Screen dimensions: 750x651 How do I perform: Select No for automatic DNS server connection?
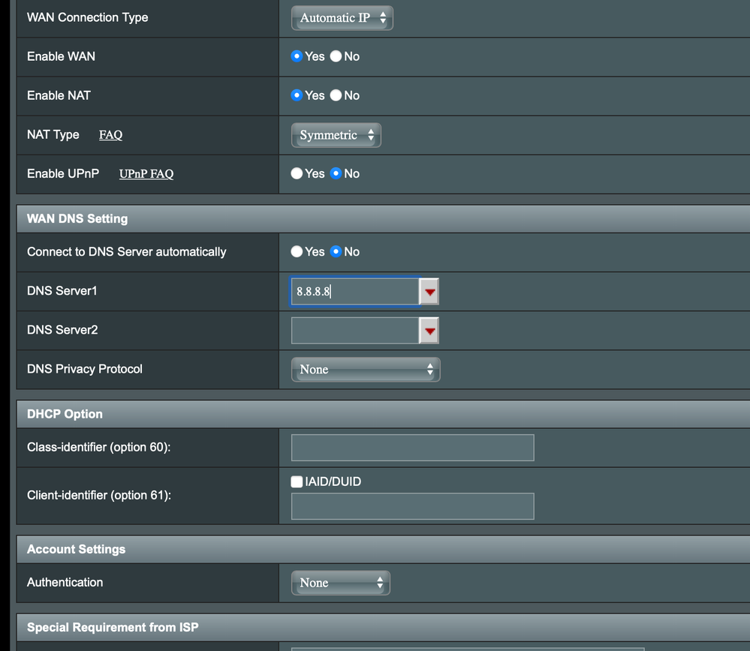(x=336, y=251)
